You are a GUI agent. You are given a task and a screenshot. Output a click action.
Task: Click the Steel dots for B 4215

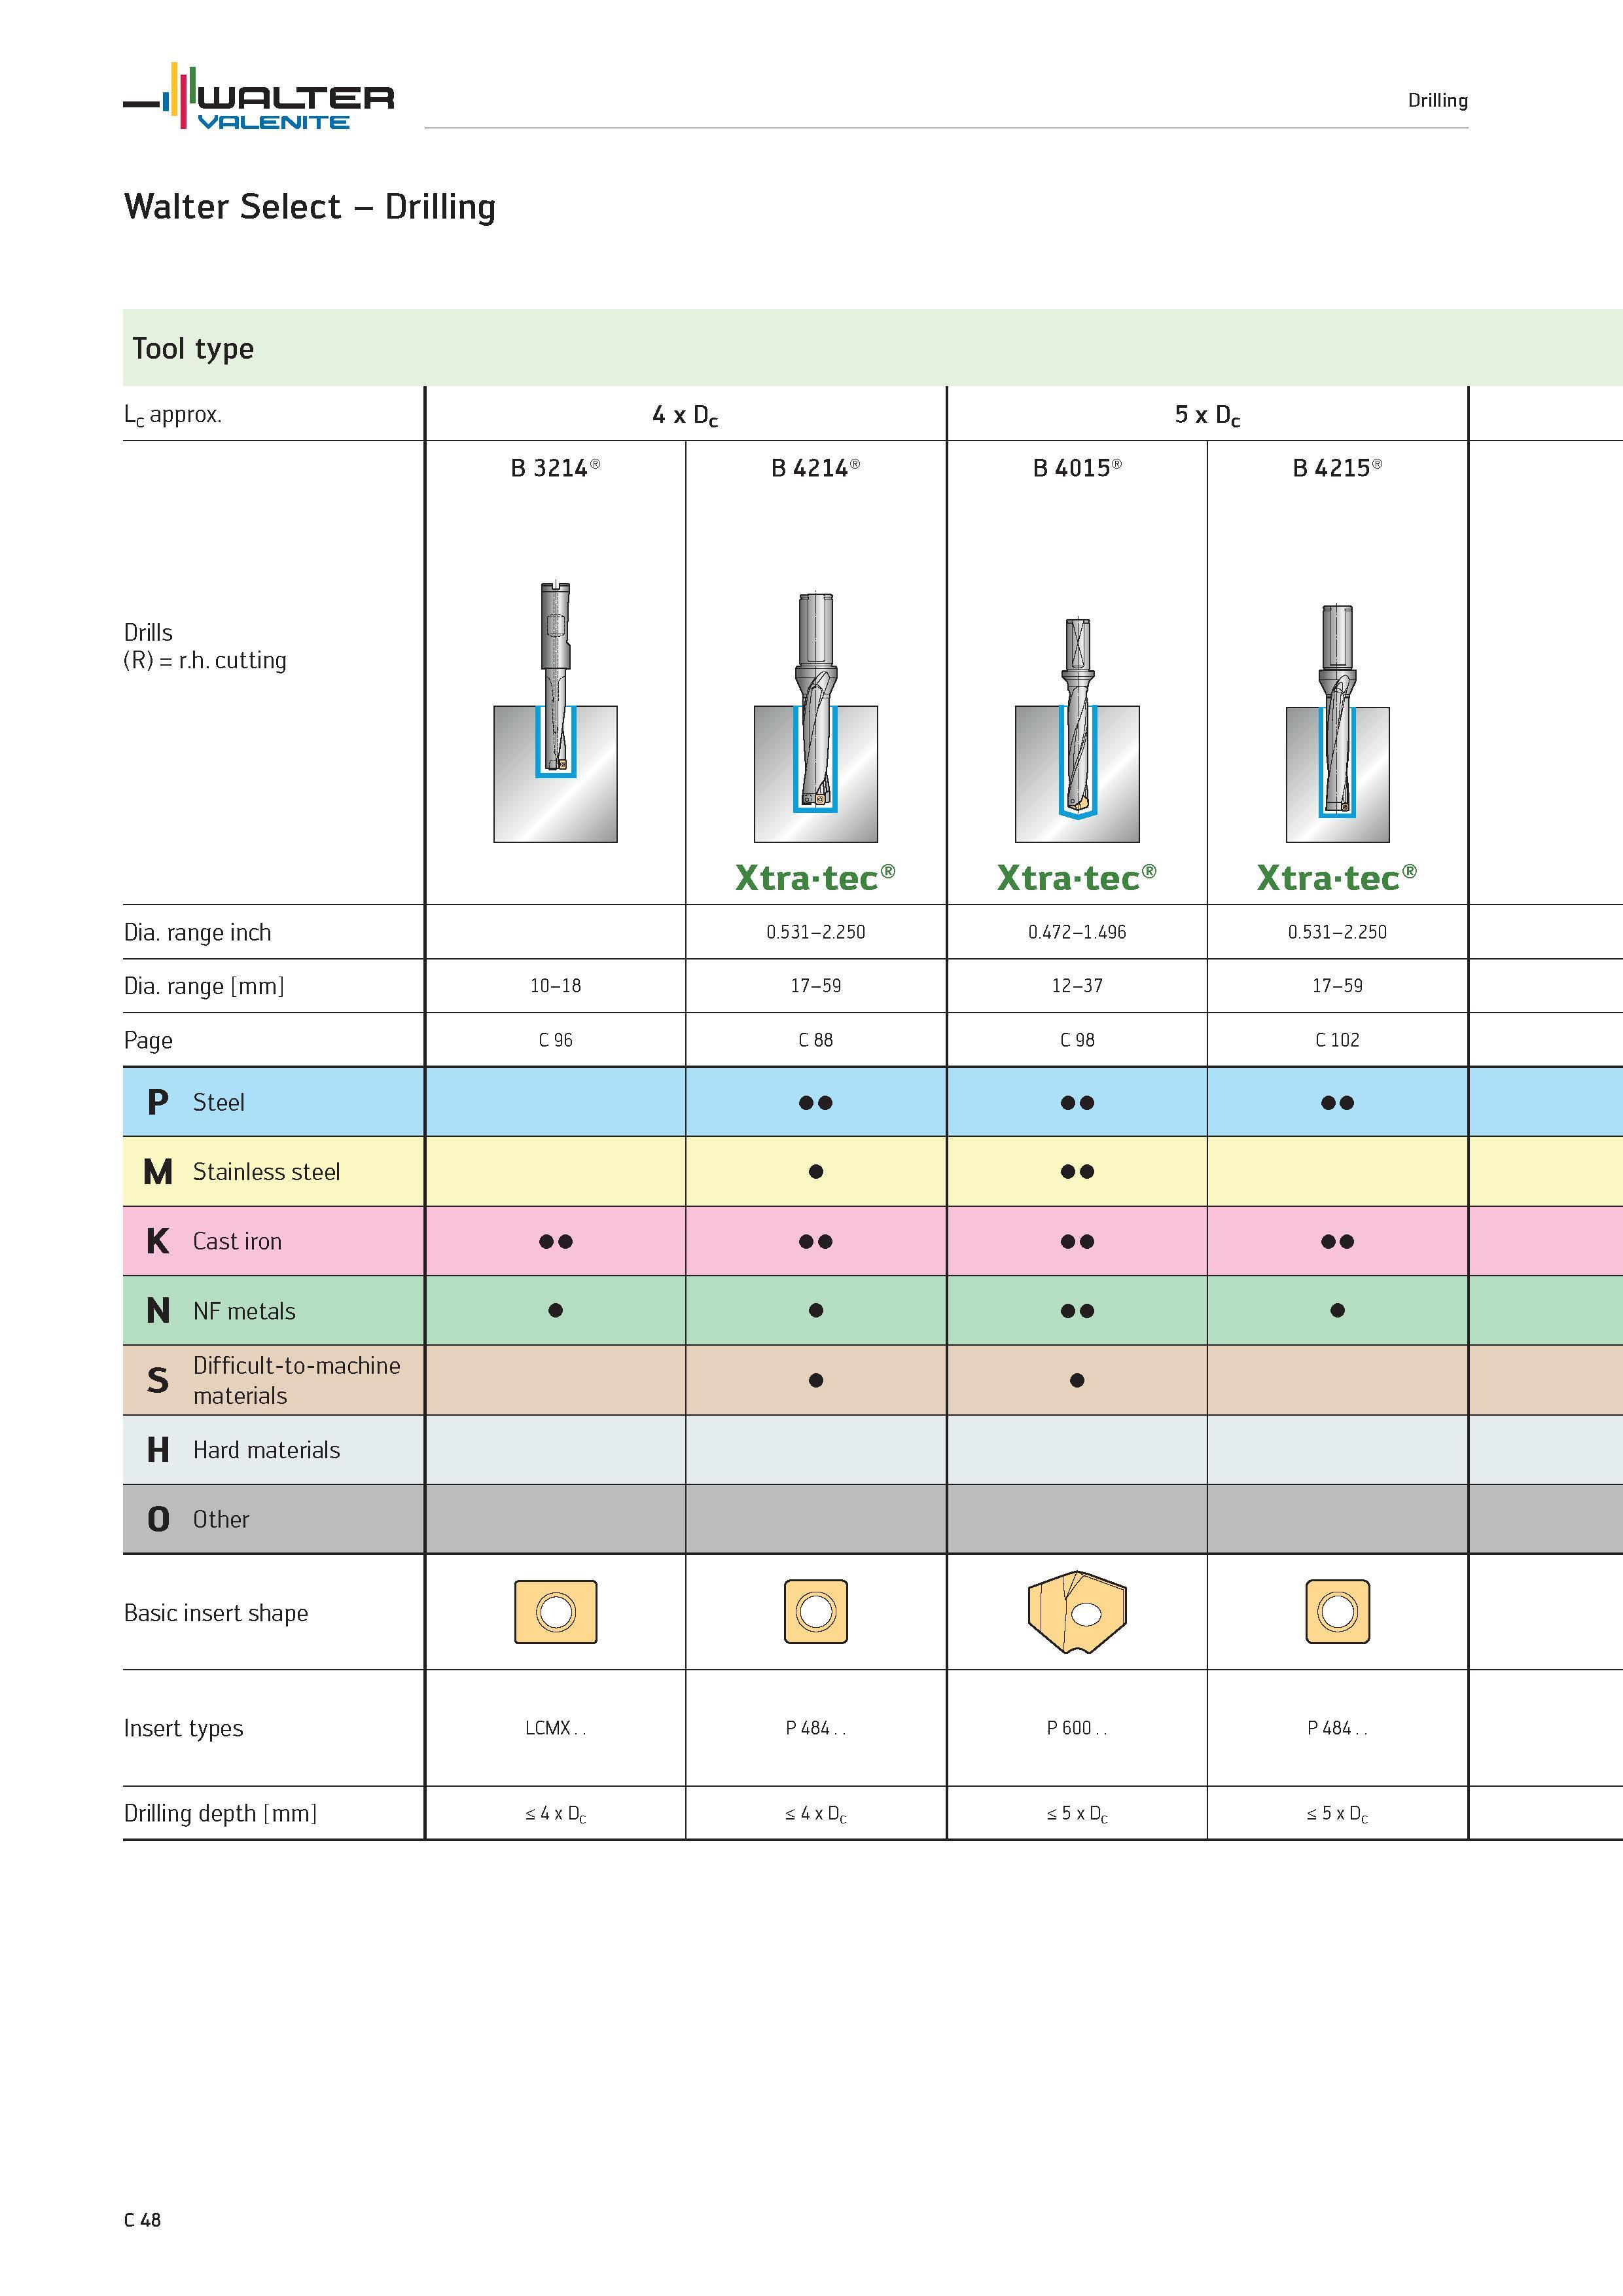pyautogui.click(x=1338, y=1102)
